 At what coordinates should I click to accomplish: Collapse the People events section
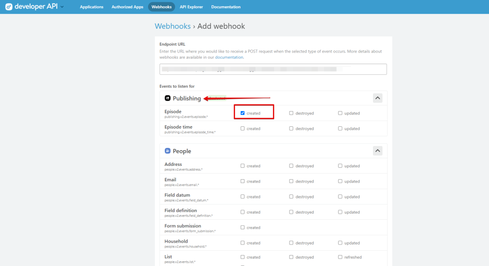377,151
